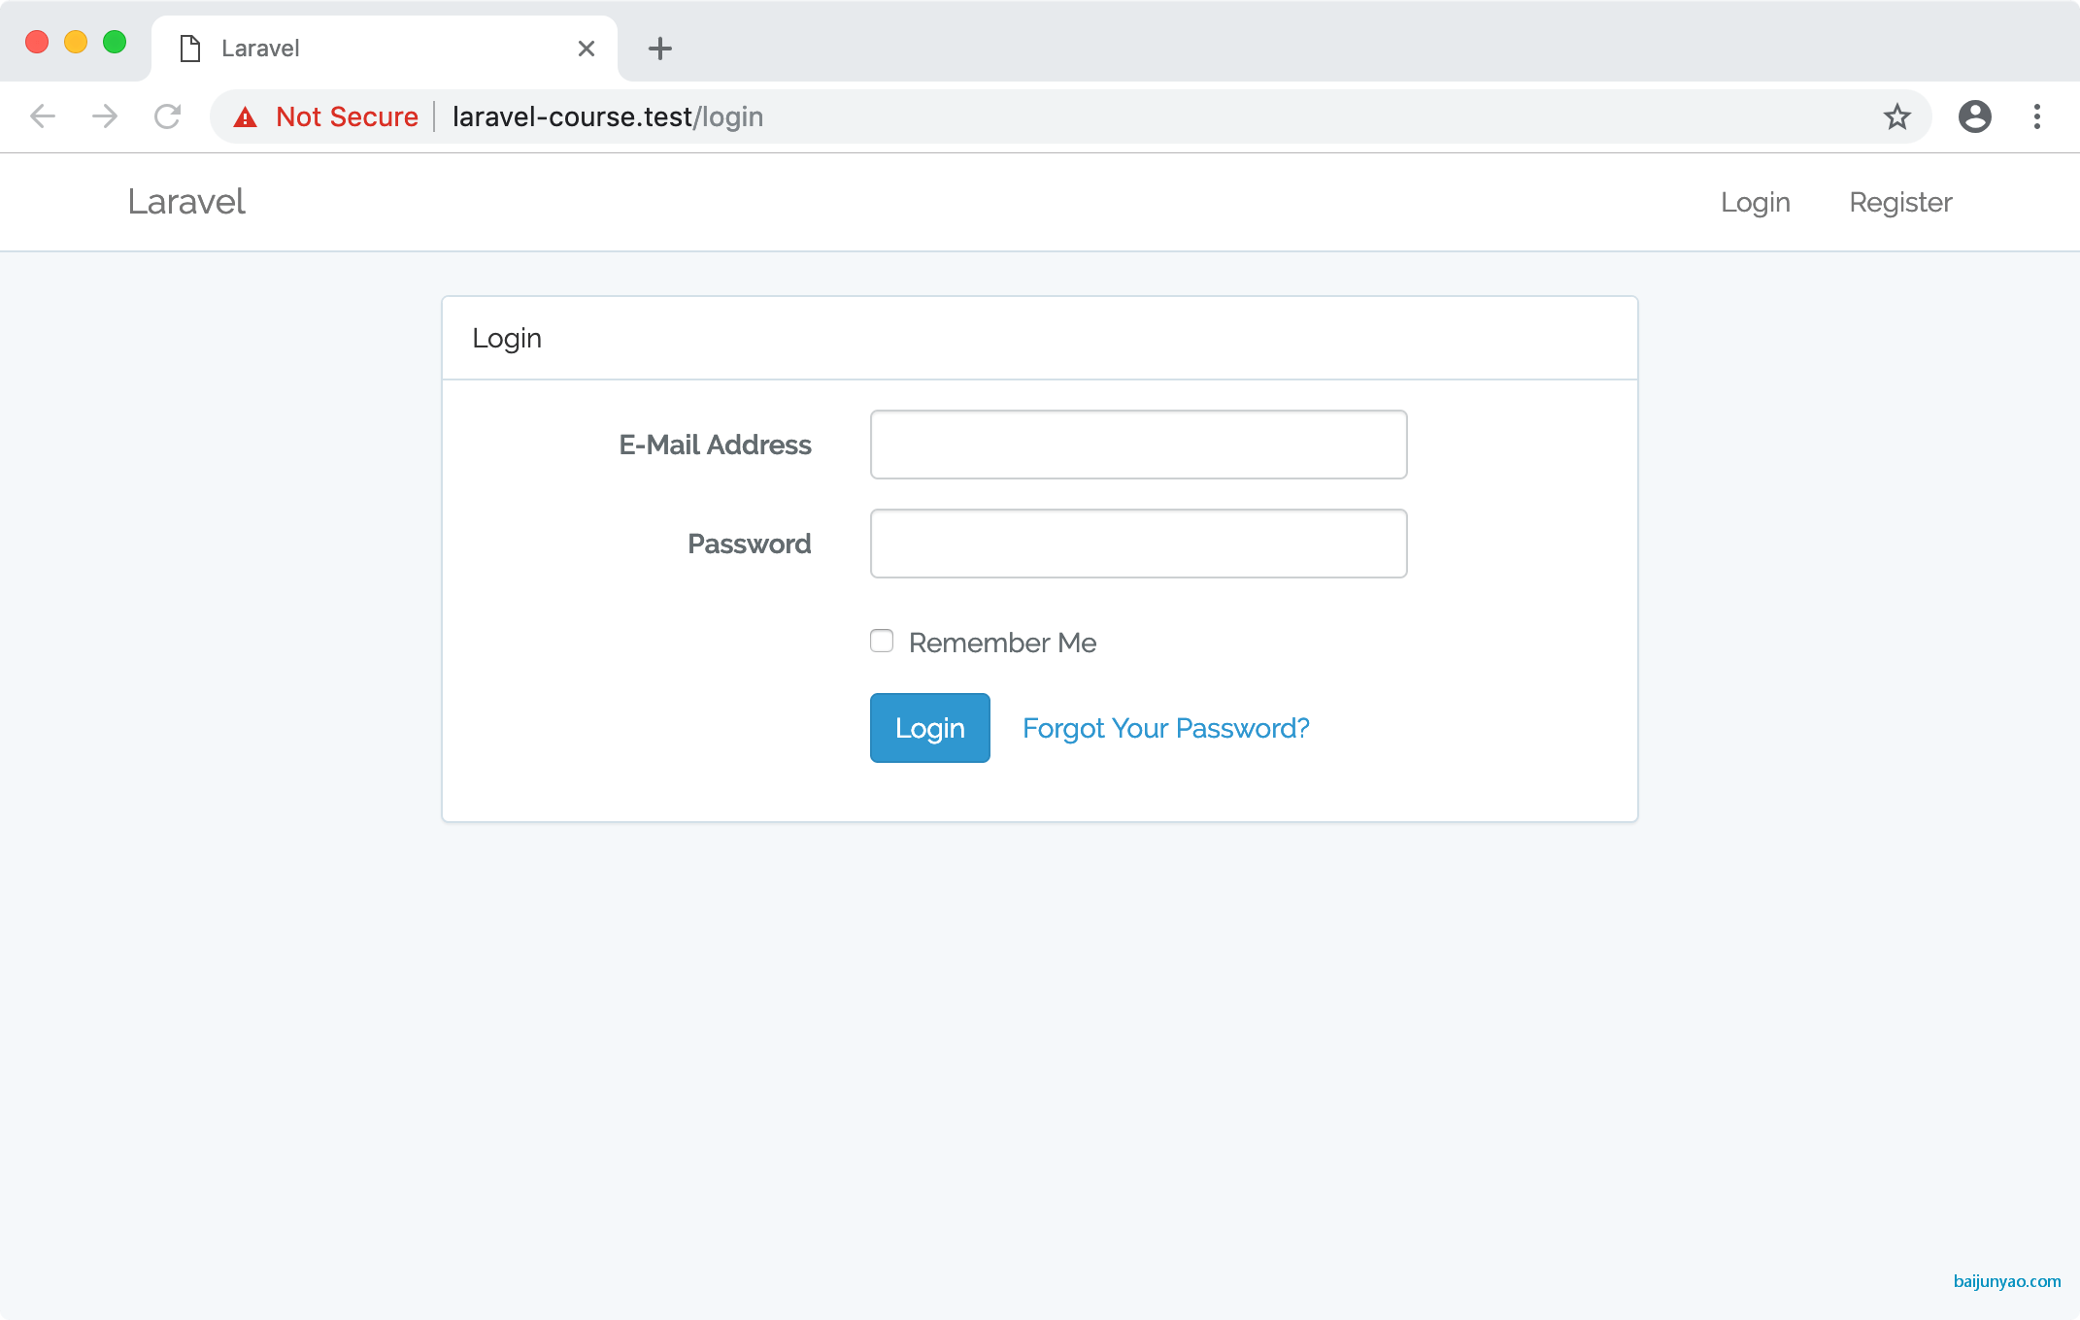Open a new tab with plus icon
Screen dimensions: 2080x1320
(660, 49)
